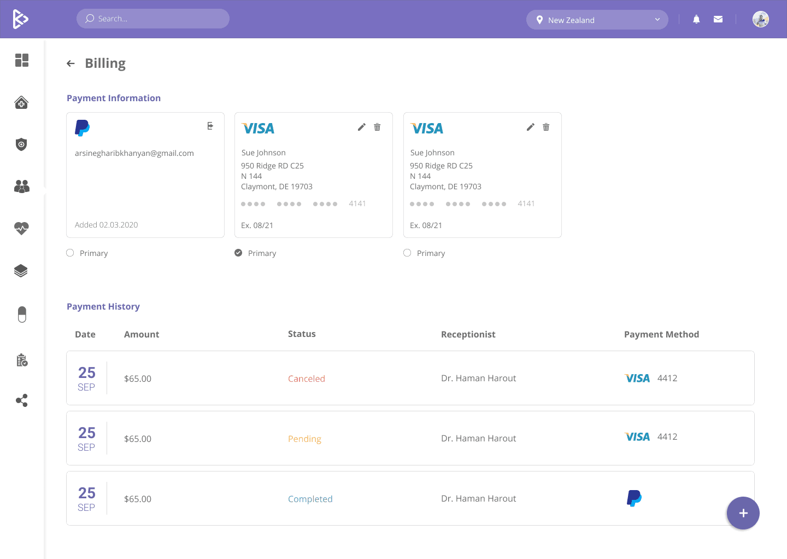Open the New Zealand location dropdown
Viewport: 787px width, 559px height.
point(597,19)
